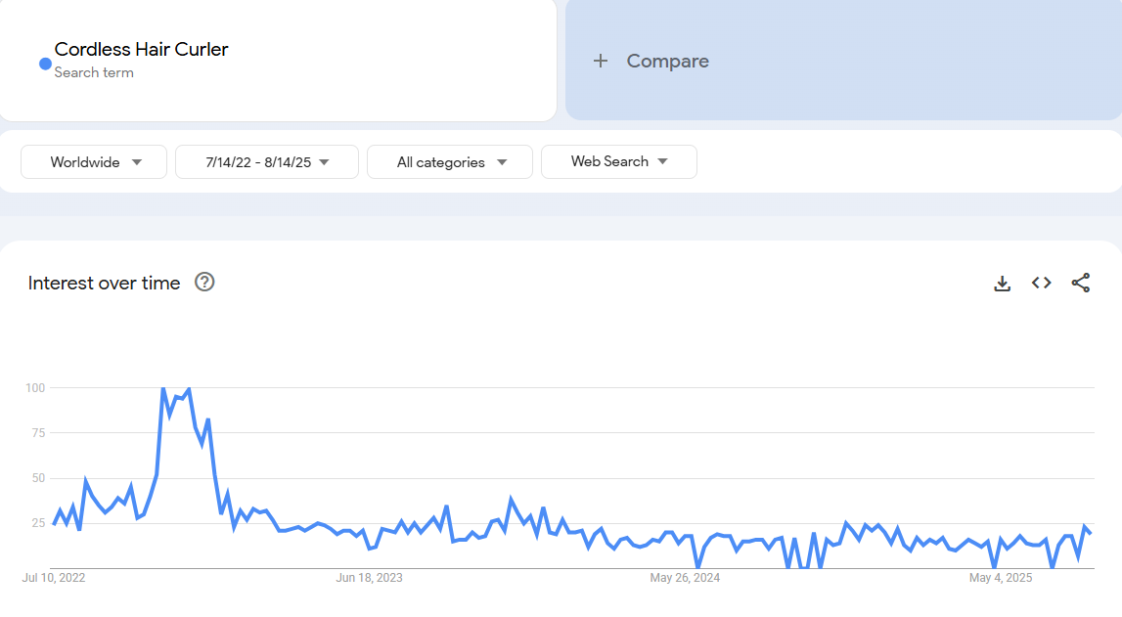
Task: Open the Worldwide region dropdown
Action: pos(95,162)
